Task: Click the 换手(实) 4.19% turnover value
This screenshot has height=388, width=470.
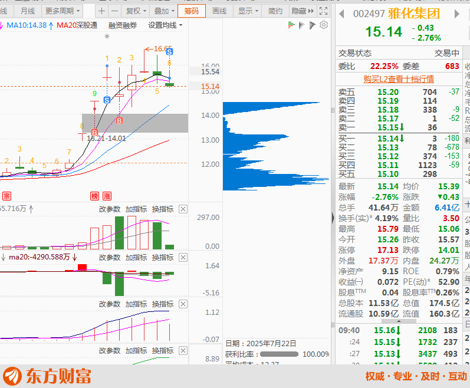Action: (387, 218)
